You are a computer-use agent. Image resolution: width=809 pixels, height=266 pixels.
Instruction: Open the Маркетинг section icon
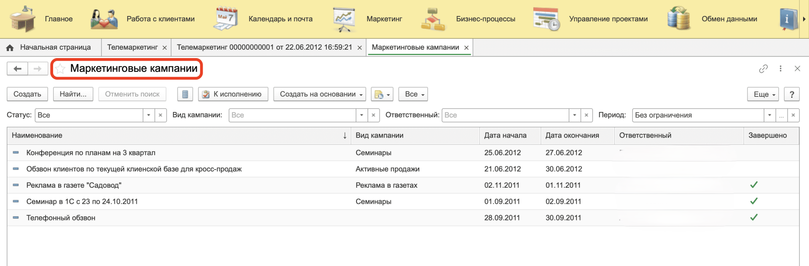[344, 19]
